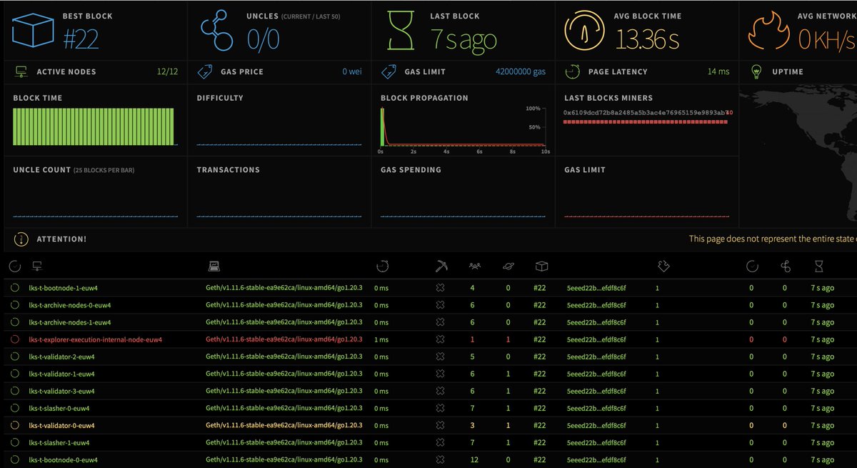
Task: Click not-mining X icon in lks-t-bootnode-1-euw4 row
Action: 441,288
